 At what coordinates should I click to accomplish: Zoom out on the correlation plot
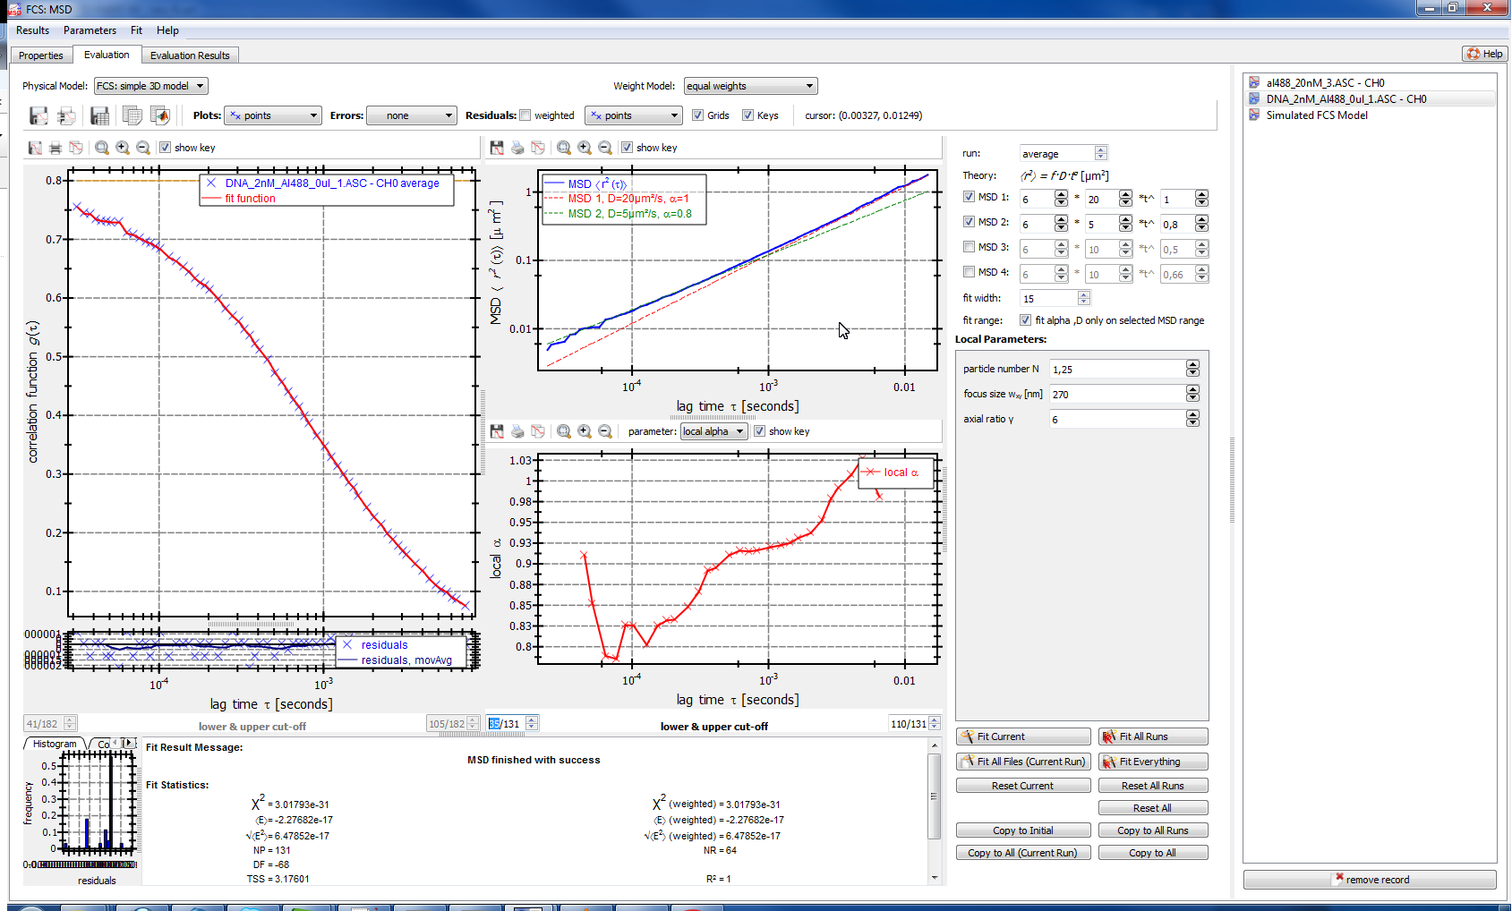(143, 148)
